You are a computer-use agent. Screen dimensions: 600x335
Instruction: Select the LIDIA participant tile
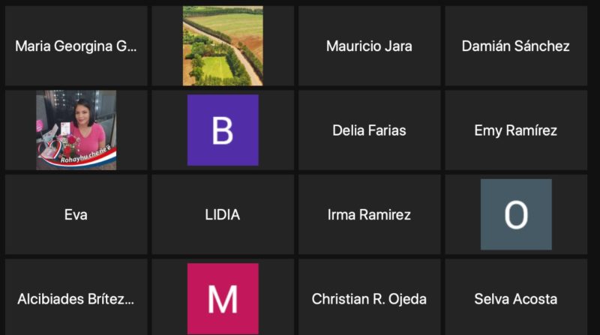[x=223, y=214]
